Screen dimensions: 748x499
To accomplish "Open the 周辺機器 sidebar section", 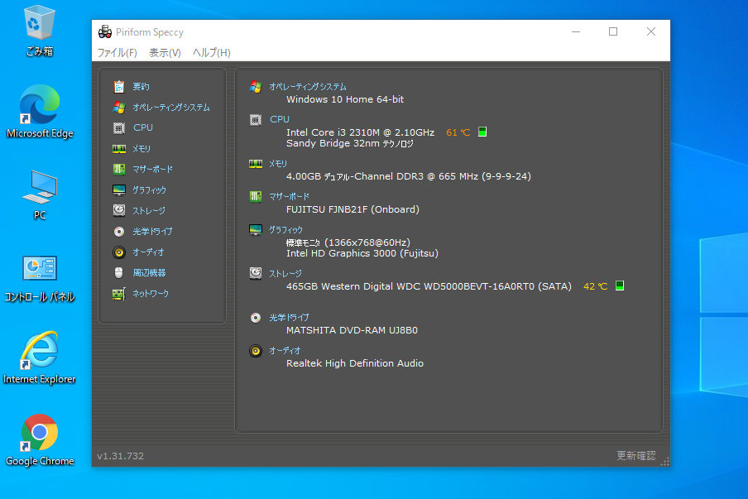I will click(149, 272).
